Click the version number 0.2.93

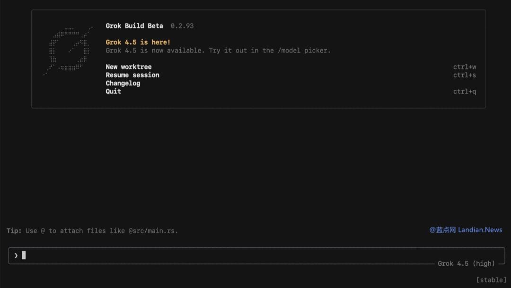pyautogui.click(x=182, y=26)
